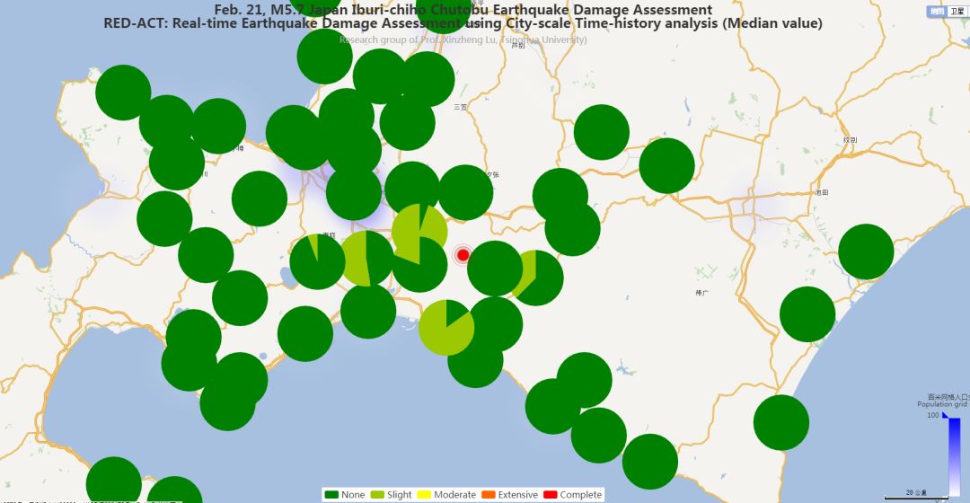Click the red Complete legend color swatch
The image size is (970, 503).
point(551,495)
